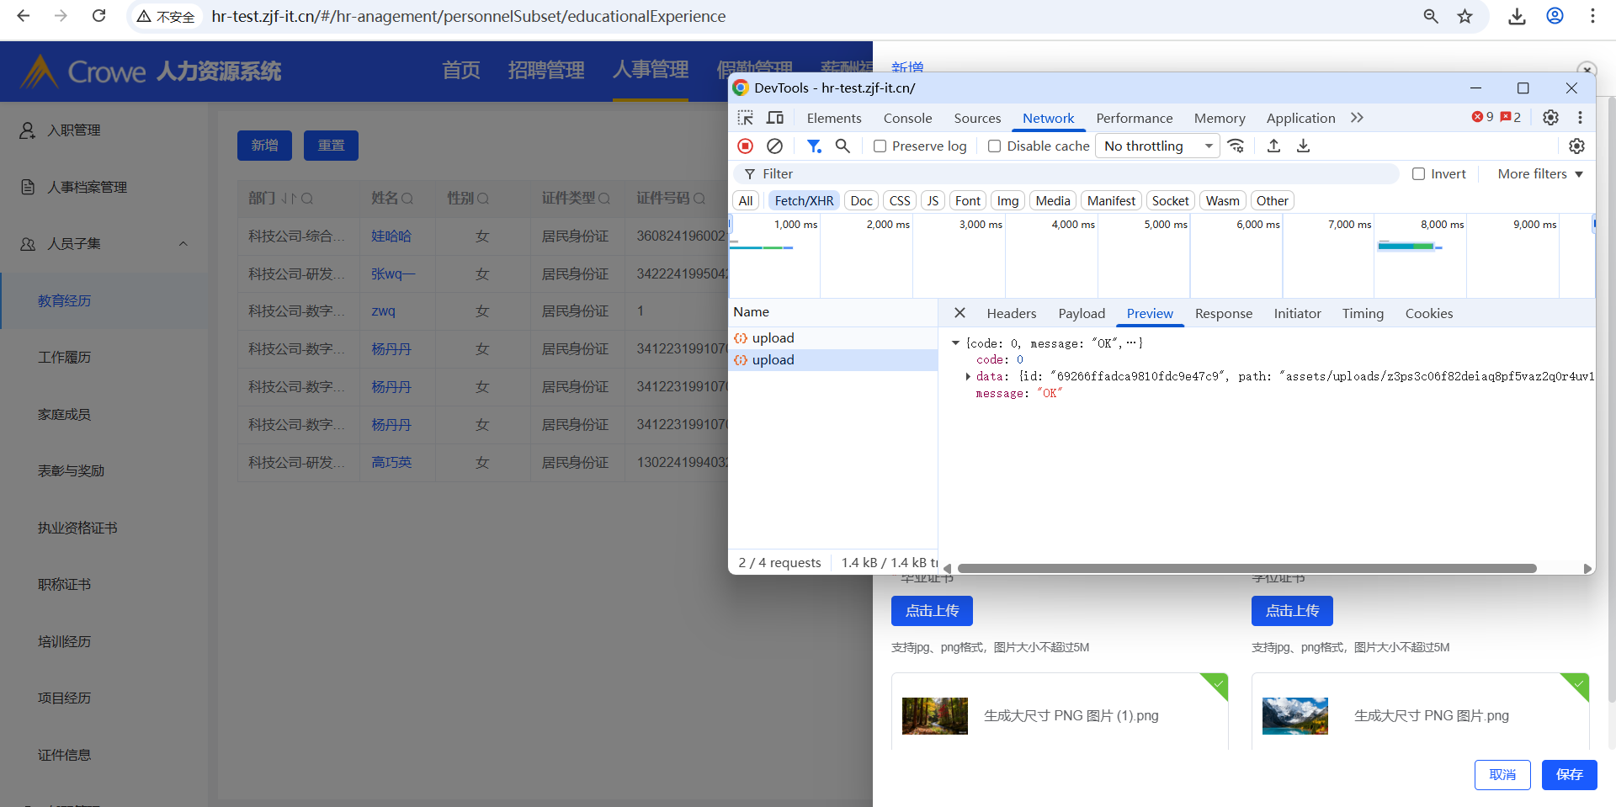The height and width of the screenshot is (807, 1616).
Task: Expand the More filters dropdown
Action: coord(1539,174)
